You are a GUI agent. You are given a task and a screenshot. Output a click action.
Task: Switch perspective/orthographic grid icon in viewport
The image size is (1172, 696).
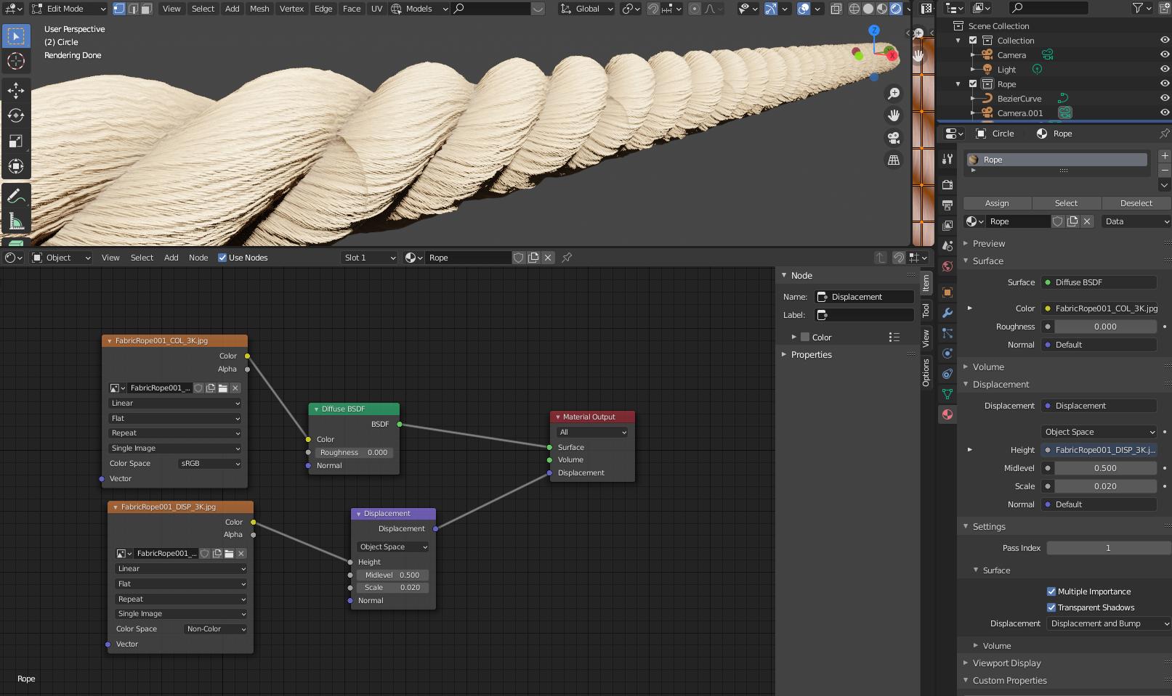point(894,160)
